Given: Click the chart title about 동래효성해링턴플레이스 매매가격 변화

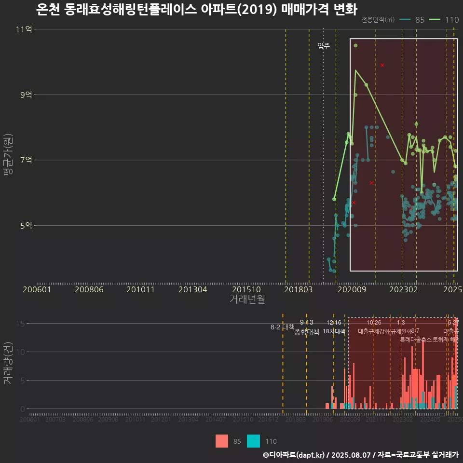Looking at the screenshot, I should (x=197, y=10).
